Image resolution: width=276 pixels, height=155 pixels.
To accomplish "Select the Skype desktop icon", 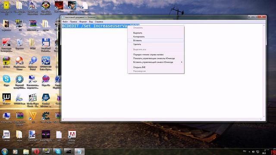I will pos(6,81).
